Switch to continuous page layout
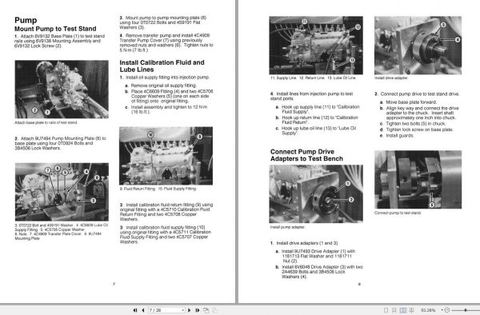Image resolution: width=480 pixels, height=315 pixels. [394, 310]
